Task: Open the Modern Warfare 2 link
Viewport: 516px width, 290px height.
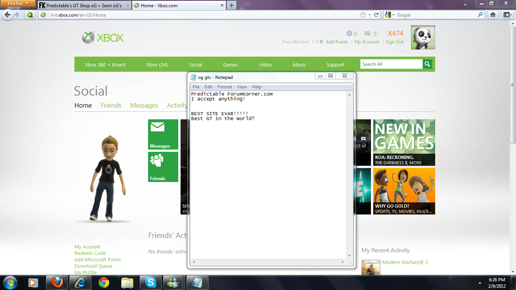Action: tap(405, 262)
